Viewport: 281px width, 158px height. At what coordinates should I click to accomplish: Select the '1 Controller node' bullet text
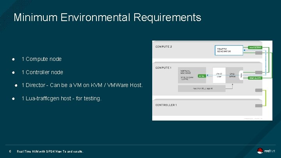coord(42,72)
